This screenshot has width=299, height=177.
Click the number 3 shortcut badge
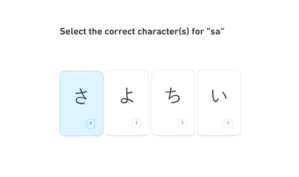pos(182,123)
